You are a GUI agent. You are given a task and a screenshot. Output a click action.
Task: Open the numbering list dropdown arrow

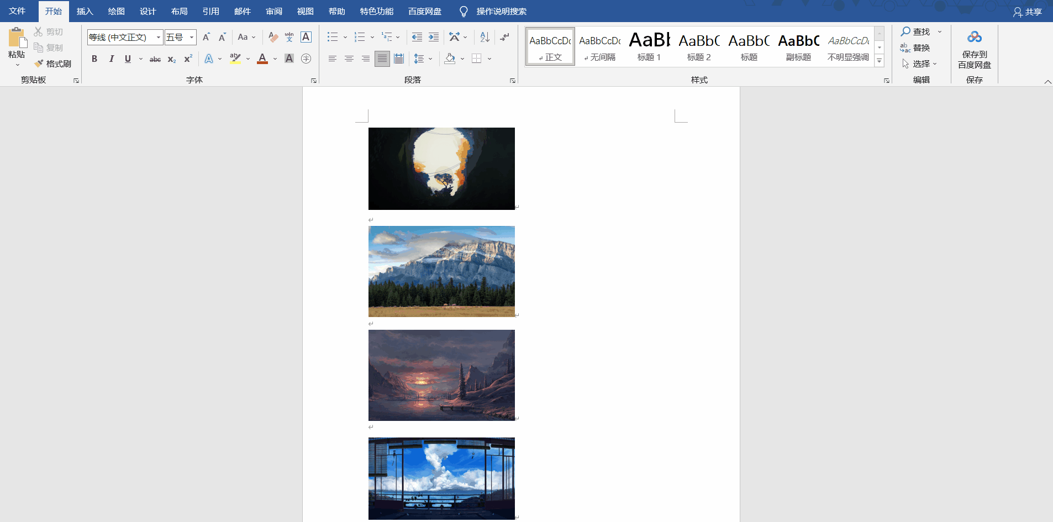click(x=372, y=38)
